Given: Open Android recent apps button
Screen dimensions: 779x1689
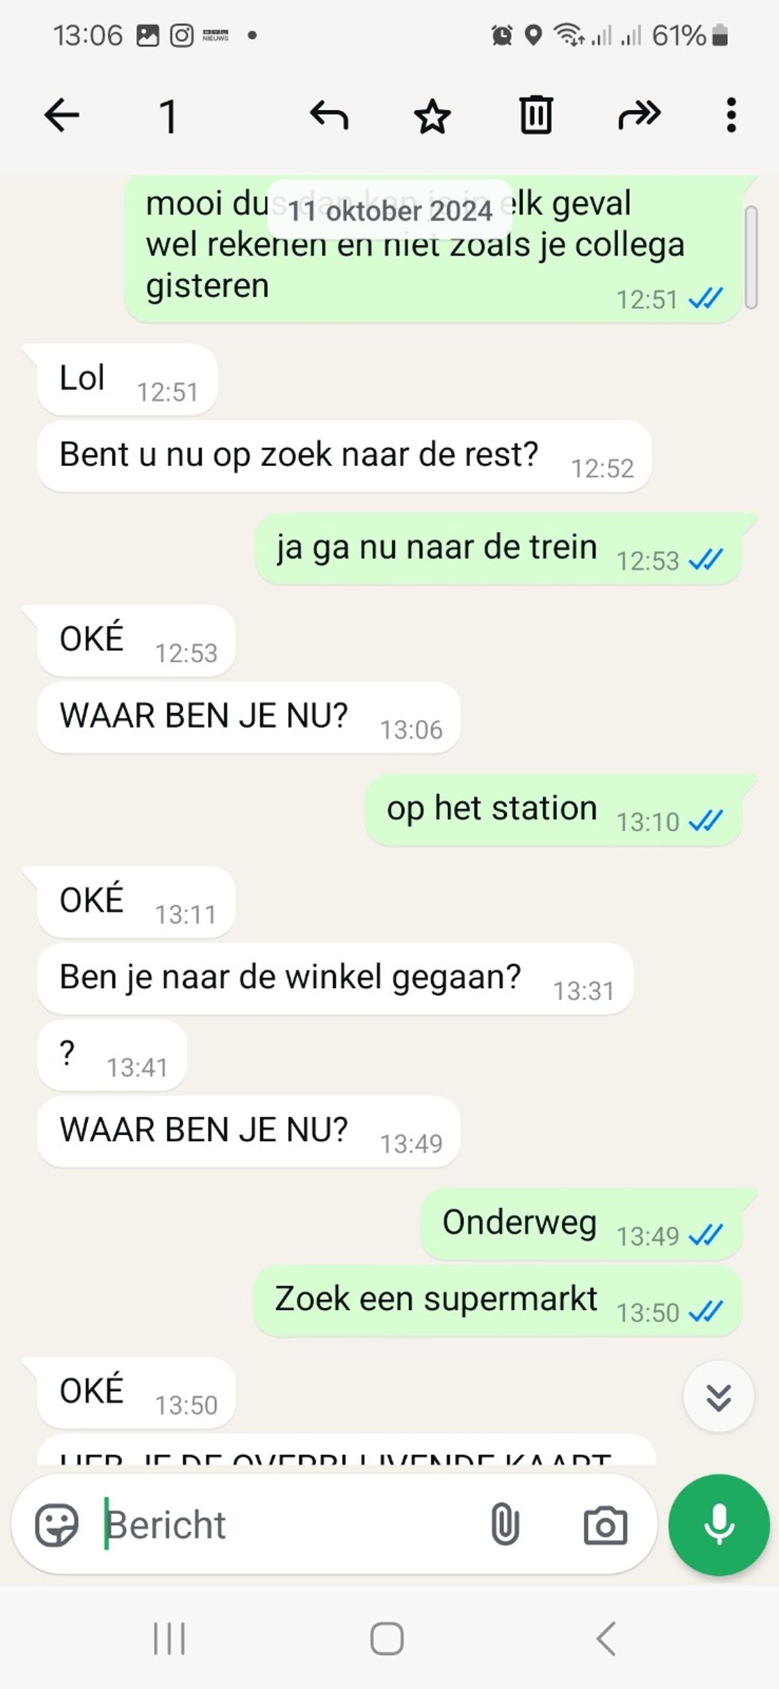Looking at the screenshot, I should (x=169, y=1638).
